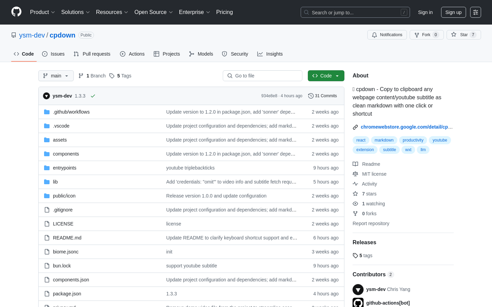Click the Chris Yang contributor avatar

pos(358,290)
